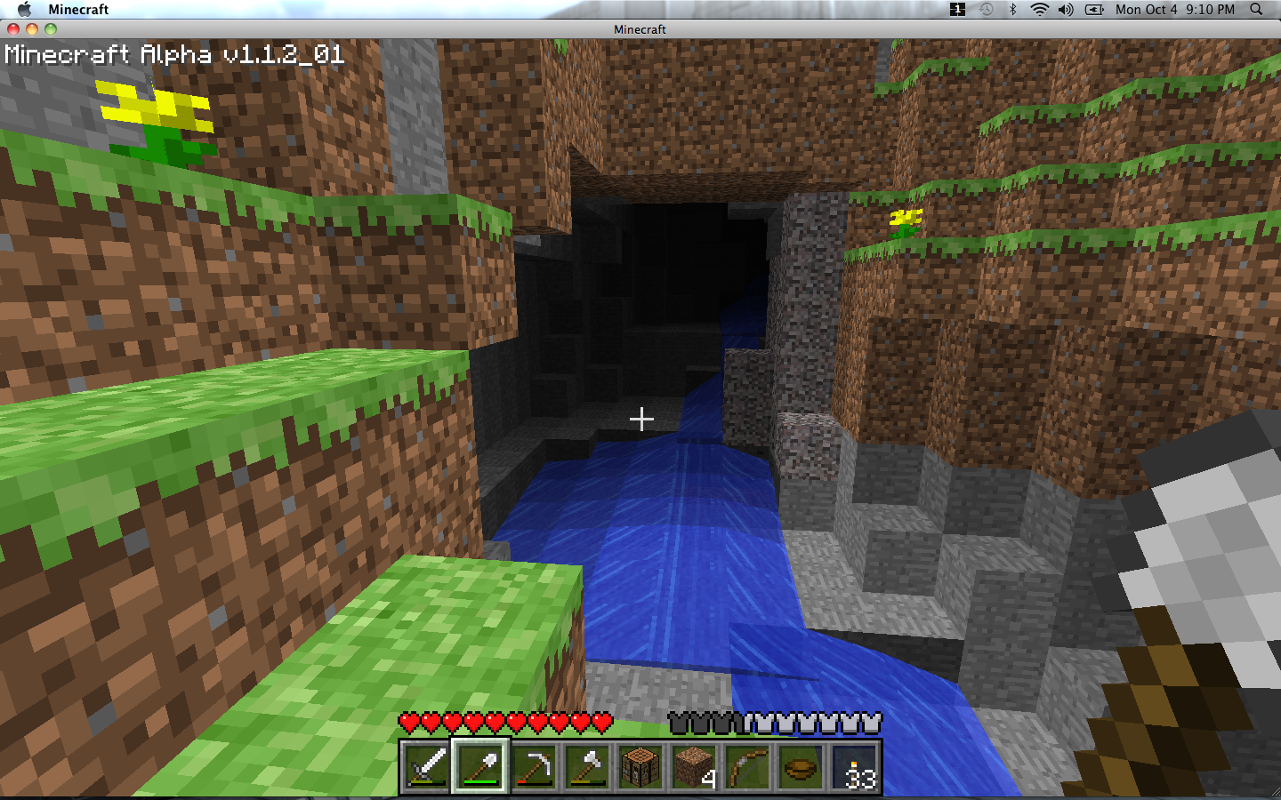Click the large yellow flower on the grass ledge
Screen dimensions: 1281x800
coord(157,122)
